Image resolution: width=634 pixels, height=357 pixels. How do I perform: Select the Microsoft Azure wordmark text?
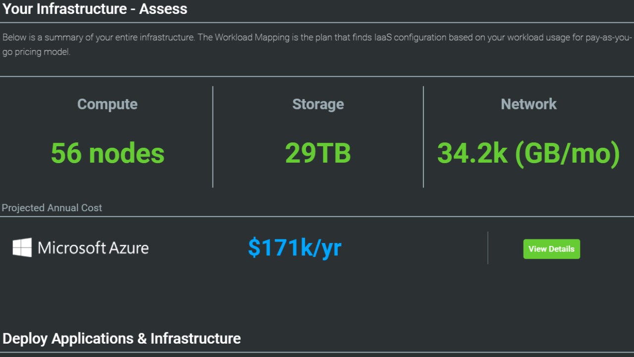[x=93, y=247]
